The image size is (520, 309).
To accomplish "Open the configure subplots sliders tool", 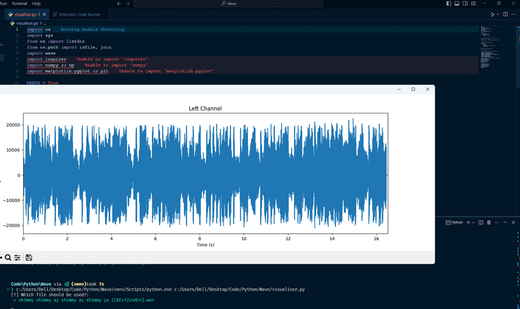I will point(17,258).
